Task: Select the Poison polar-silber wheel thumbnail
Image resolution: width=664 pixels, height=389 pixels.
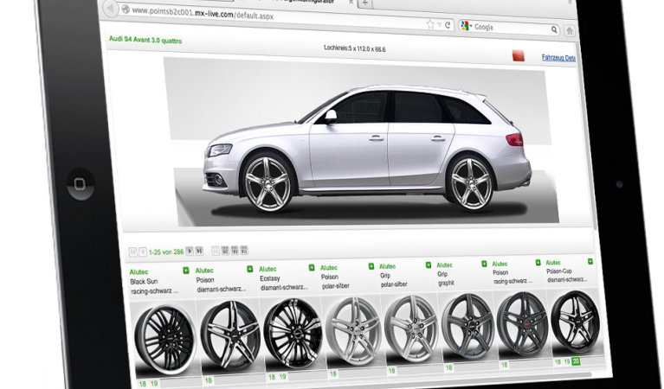Action: pos(353,331)
